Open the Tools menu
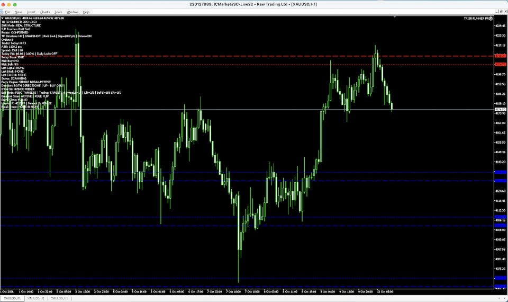508x302 pixels. pos(58,12)
